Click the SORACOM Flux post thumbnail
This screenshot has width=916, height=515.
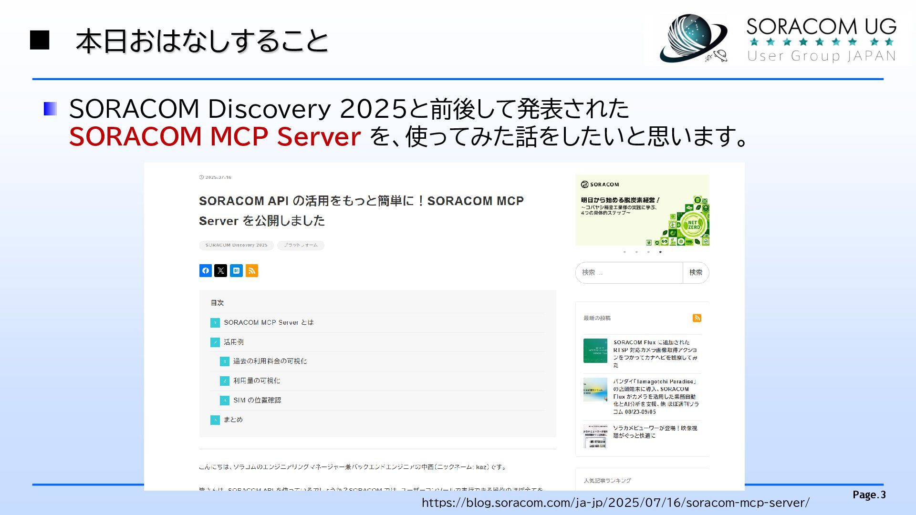coord(595,350)
